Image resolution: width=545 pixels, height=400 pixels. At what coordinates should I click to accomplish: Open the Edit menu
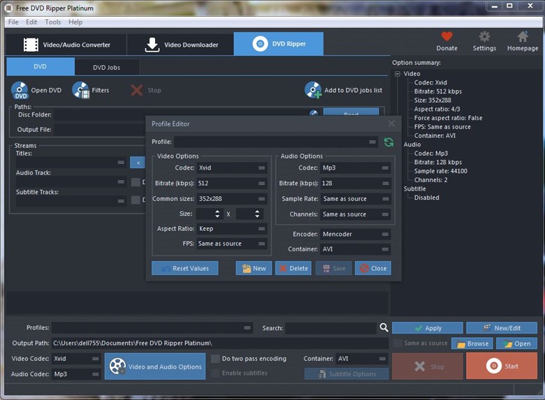31,22
